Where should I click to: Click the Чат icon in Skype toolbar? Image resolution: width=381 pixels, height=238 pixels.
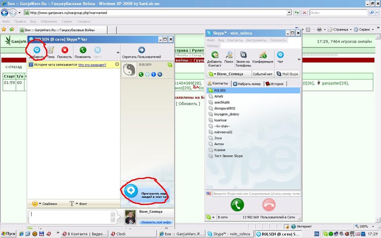[280, 54]
